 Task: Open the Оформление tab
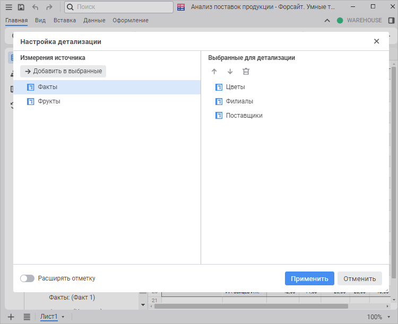tap(131, 20)
